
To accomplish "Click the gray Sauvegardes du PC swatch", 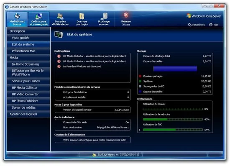I will tap(140, 87).
